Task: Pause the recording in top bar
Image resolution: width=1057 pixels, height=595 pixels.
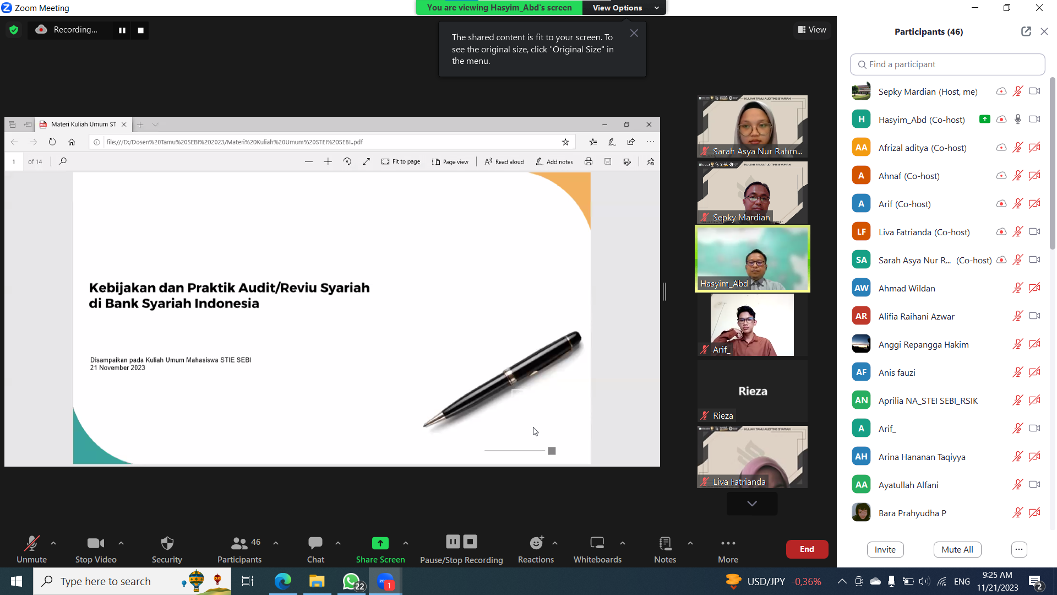Action: [x=122, y=30]
